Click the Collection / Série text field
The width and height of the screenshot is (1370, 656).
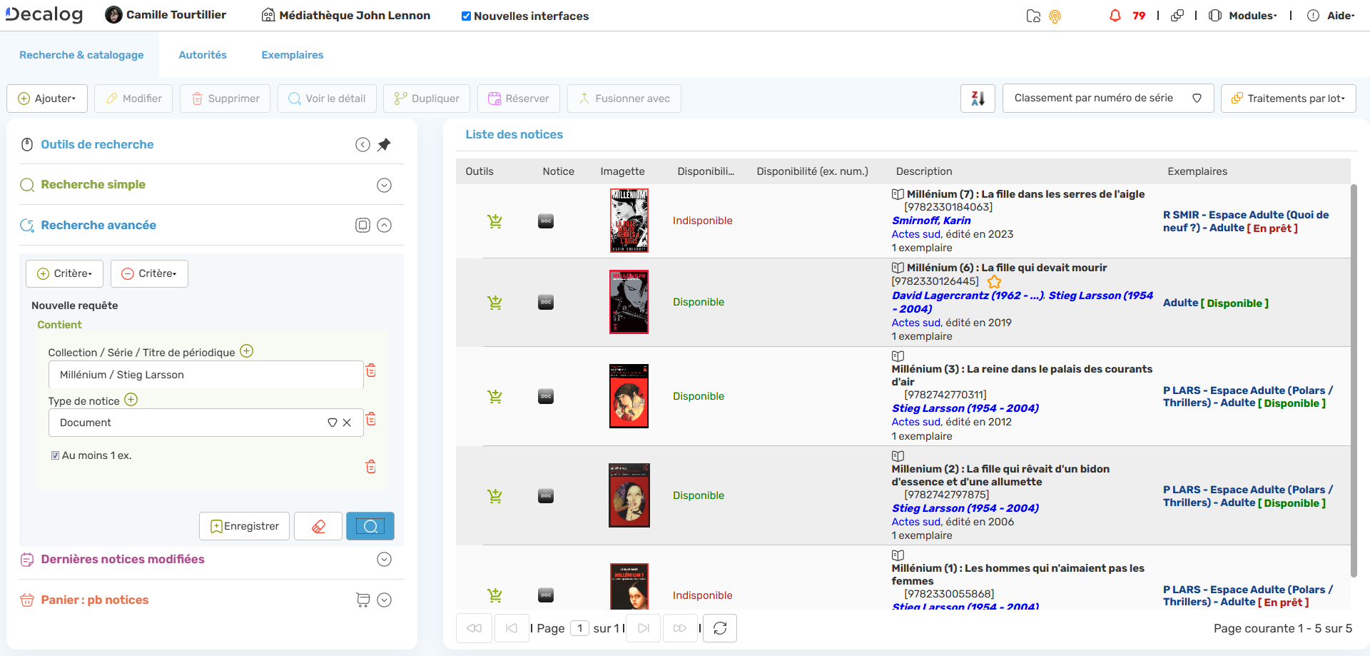[x=205, y=375]
